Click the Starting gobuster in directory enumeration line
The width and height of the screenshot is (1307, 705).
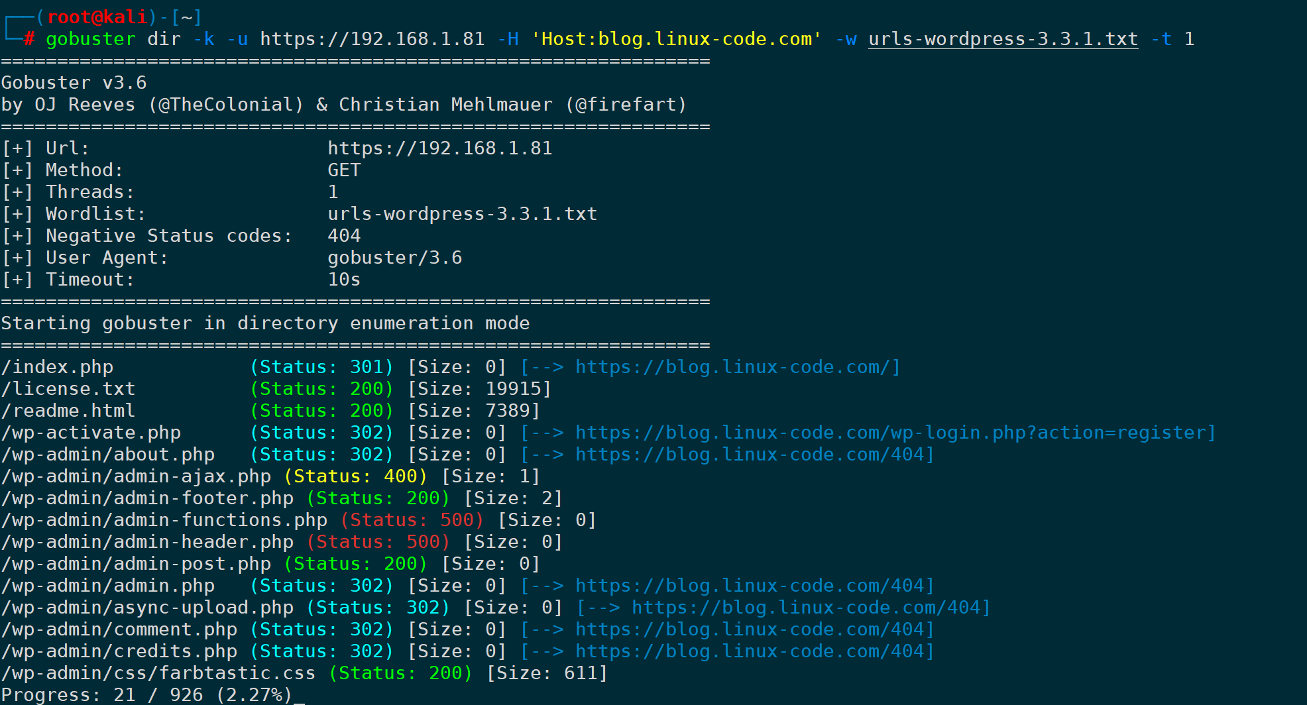coord(266,323)
